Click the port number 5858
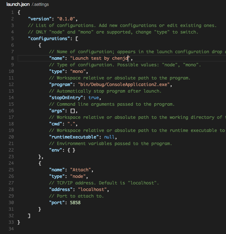The image size is (226, 234). coord(75,203)
